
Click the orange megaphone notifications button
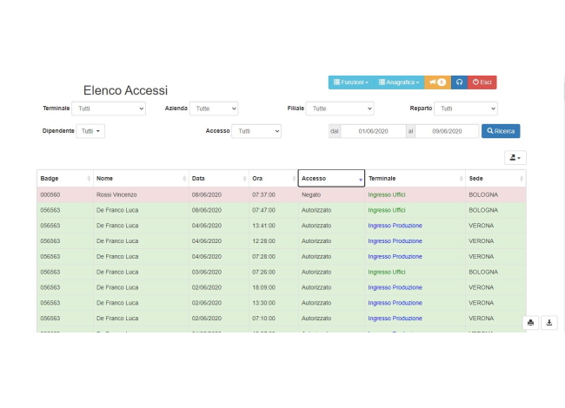pyautogui.click(x=437, y=82)
